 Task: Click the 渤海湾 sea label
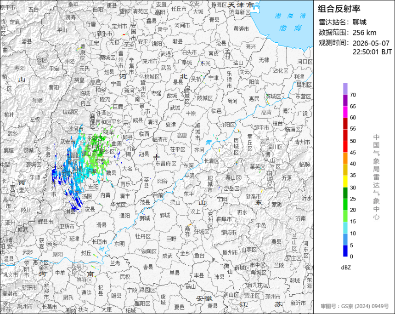290,16
